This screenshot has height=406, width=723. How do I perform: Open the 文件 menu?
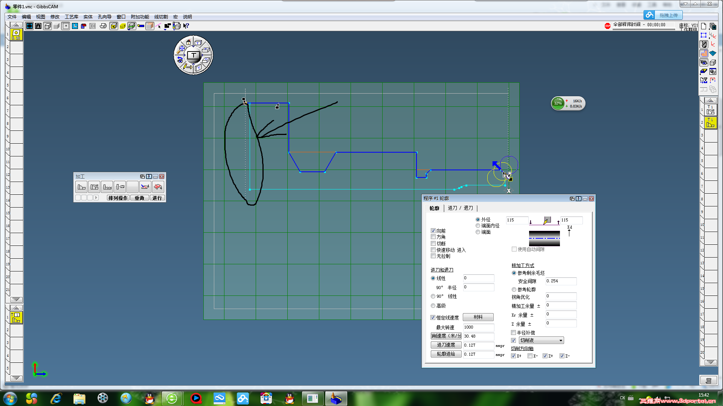click(x=12, y=17)
